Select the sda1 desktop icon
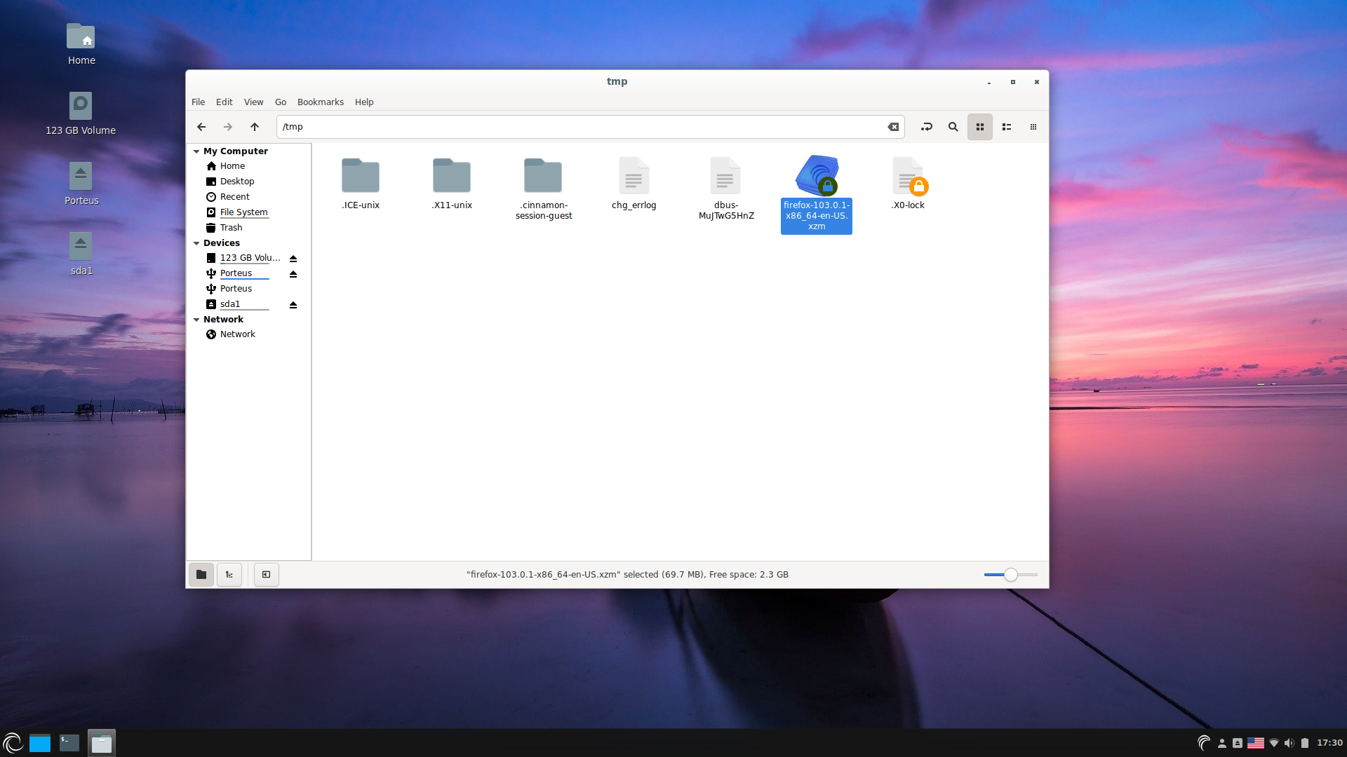 pyautogui.click(x=81, y=254)
